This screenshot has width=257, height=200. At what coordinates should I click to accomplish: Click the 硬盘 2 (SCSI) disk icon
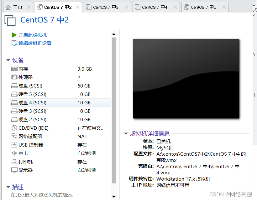14,120
